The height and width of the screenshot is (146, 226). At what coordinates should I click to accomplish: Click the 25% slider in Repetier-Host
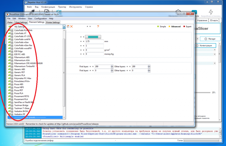tap(203, 92)
